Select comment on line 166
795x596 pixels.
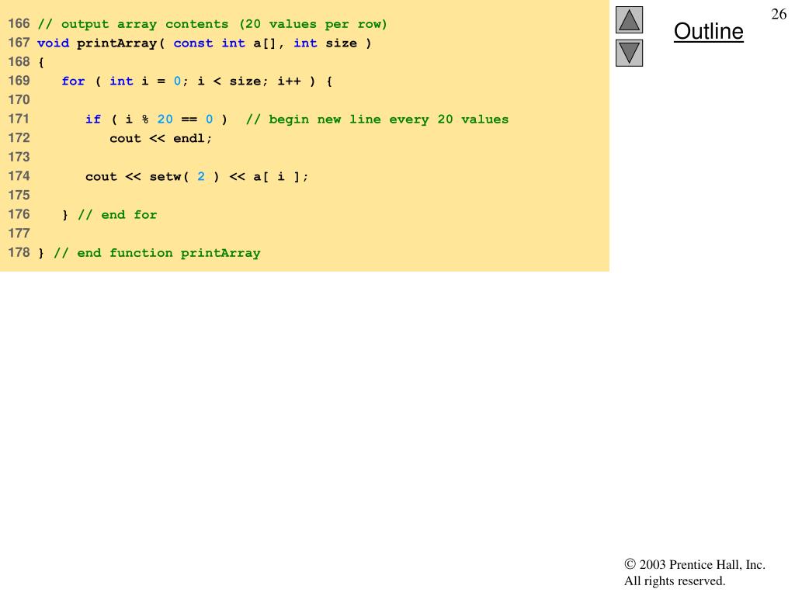click(x=212, y=24)
